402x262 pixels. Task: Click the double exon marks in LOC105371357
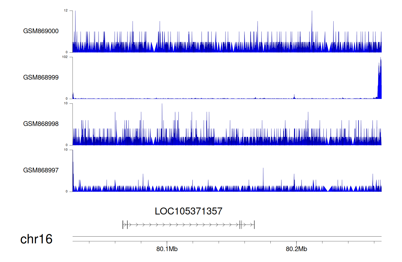tap(241, 225)
